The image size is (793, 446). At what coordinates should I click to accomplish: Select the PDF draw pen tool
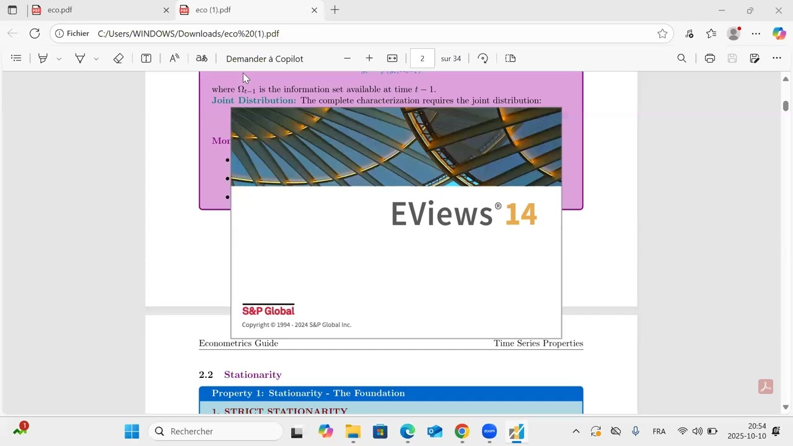pos(80,58)
